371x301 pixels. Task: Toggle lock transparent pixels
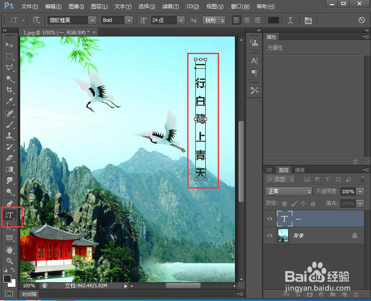284,204
